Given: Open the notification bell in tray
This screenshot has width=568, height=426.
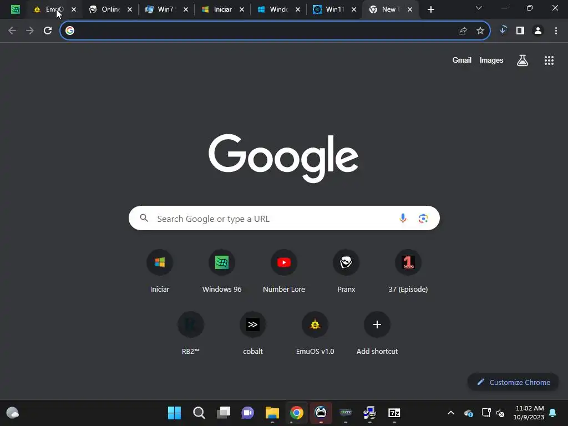Looking at the screenshot, I should click(553, 413).
